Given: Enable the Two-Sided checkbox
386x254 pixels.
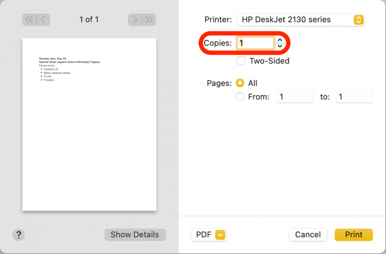Looking at the screenshot, I should (242, 61).
